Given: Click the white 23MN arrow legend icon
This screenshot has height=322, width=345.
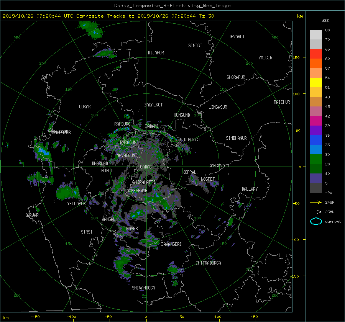Looking at the screenshot, I should 316,212.
